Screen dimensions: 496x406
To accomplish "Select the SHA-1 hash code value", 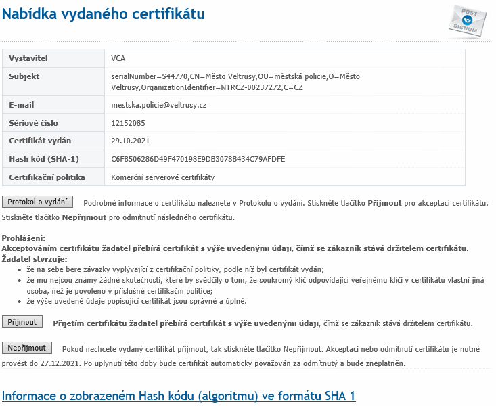I will 198,160.
